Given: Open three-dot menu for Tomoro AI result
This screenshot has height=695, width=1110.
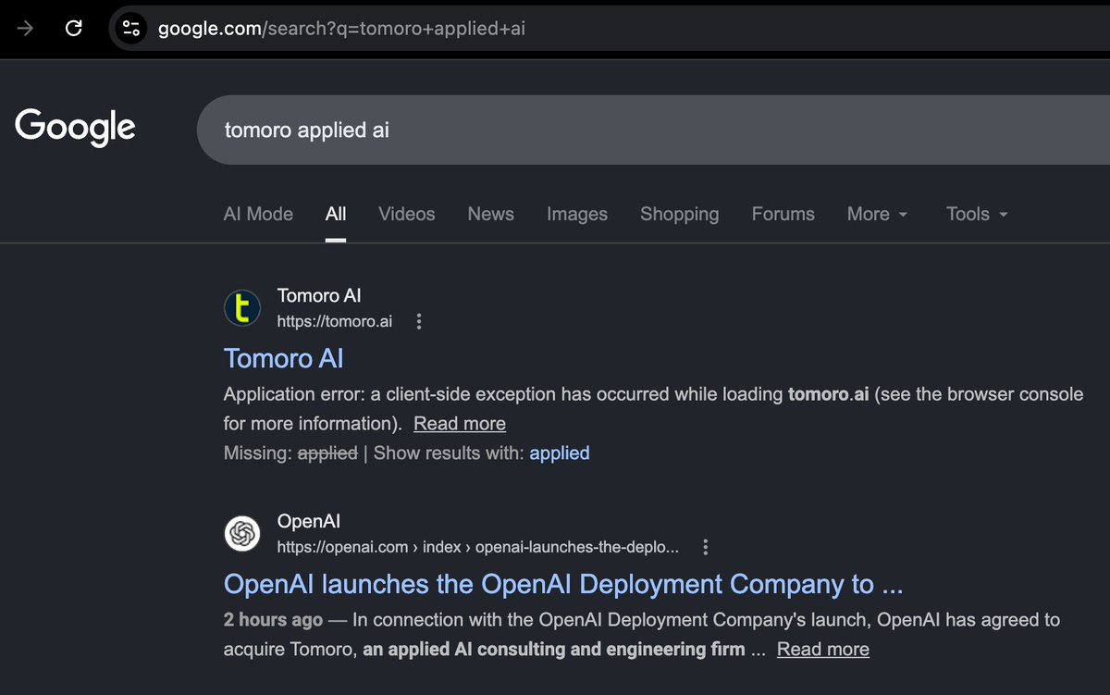Looking at the screenshot, I should pos(419,321).
